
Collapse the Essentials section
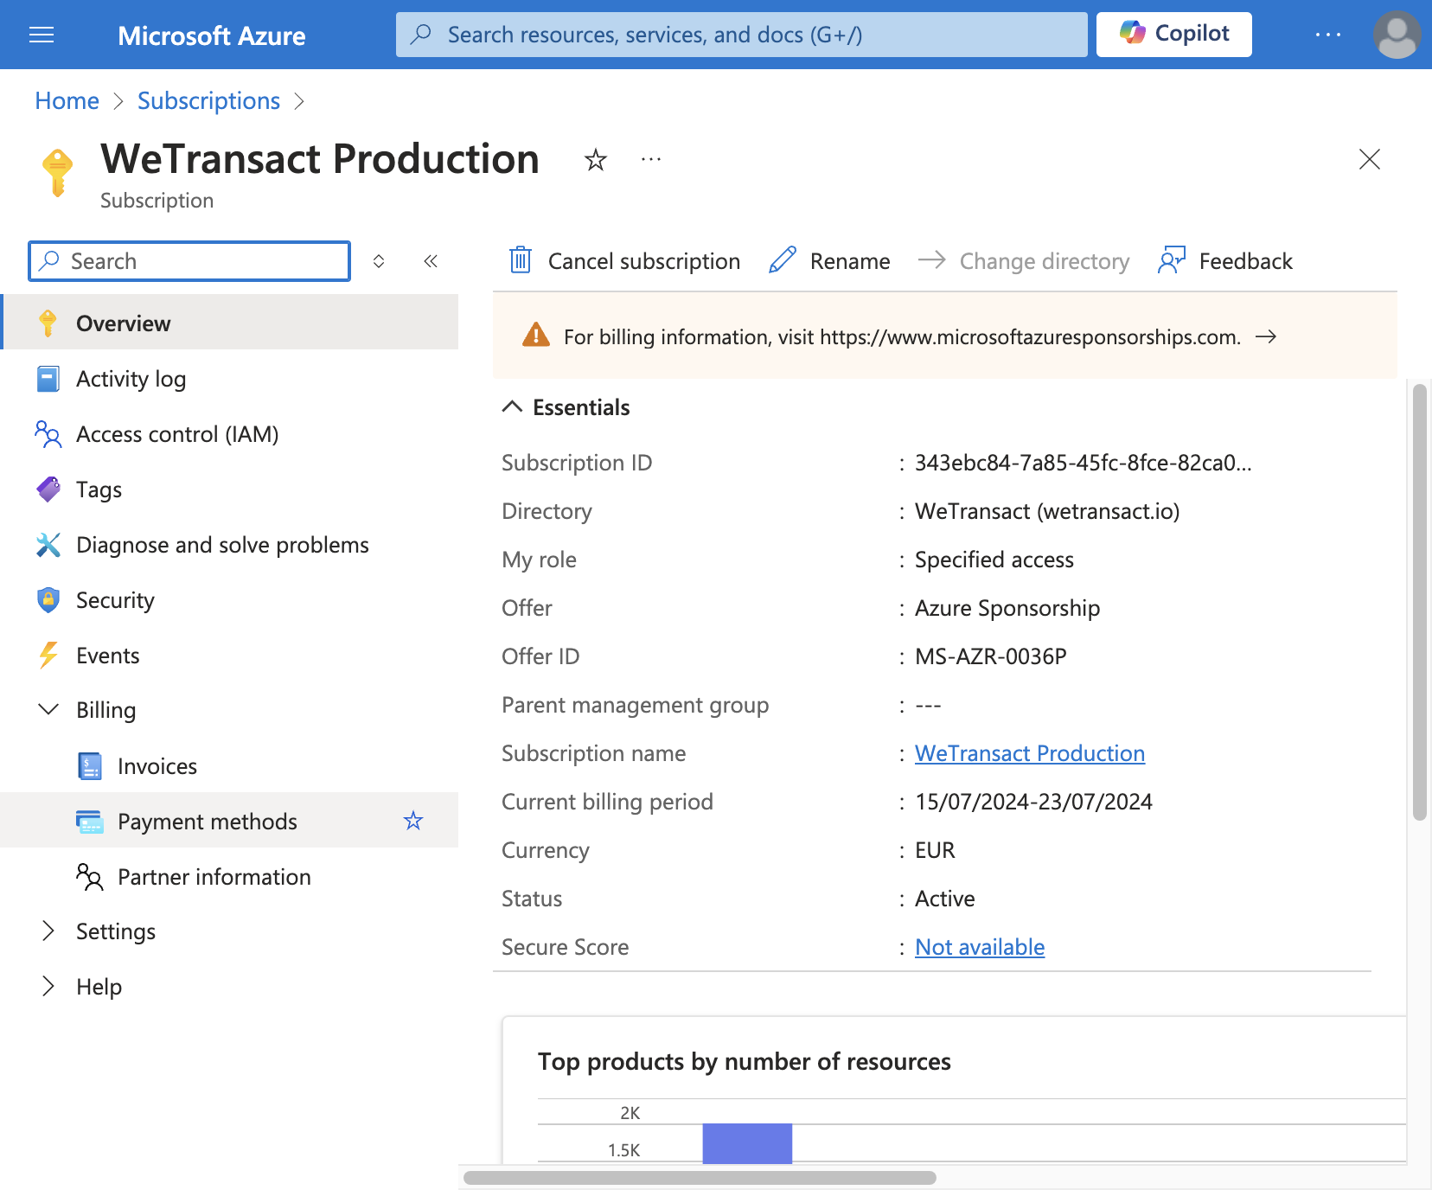(512, 406)
